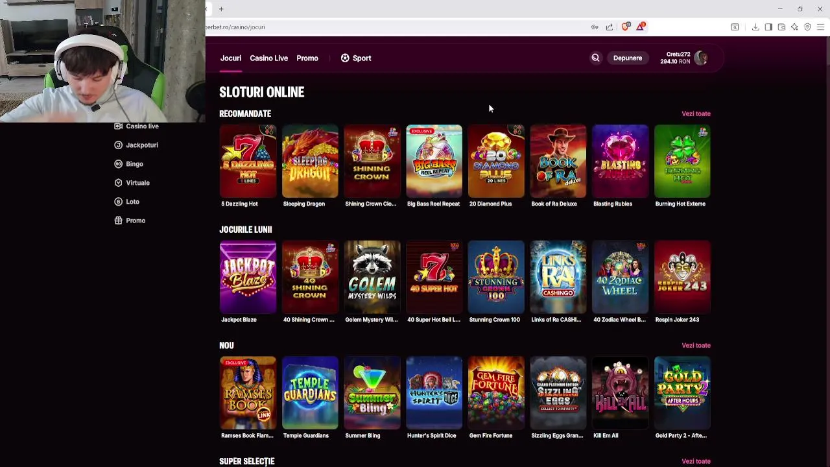The width and height of the screenshot is (830, 467).
Task: Open a new browser tab
Action: pyautogui.click(x=221, y=9)
